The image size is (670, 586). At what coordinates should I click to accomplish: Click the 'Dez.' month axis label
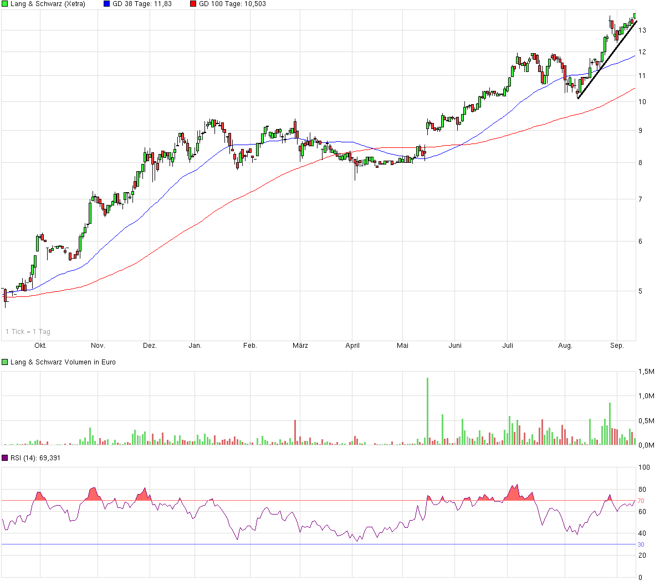point(150,346)
